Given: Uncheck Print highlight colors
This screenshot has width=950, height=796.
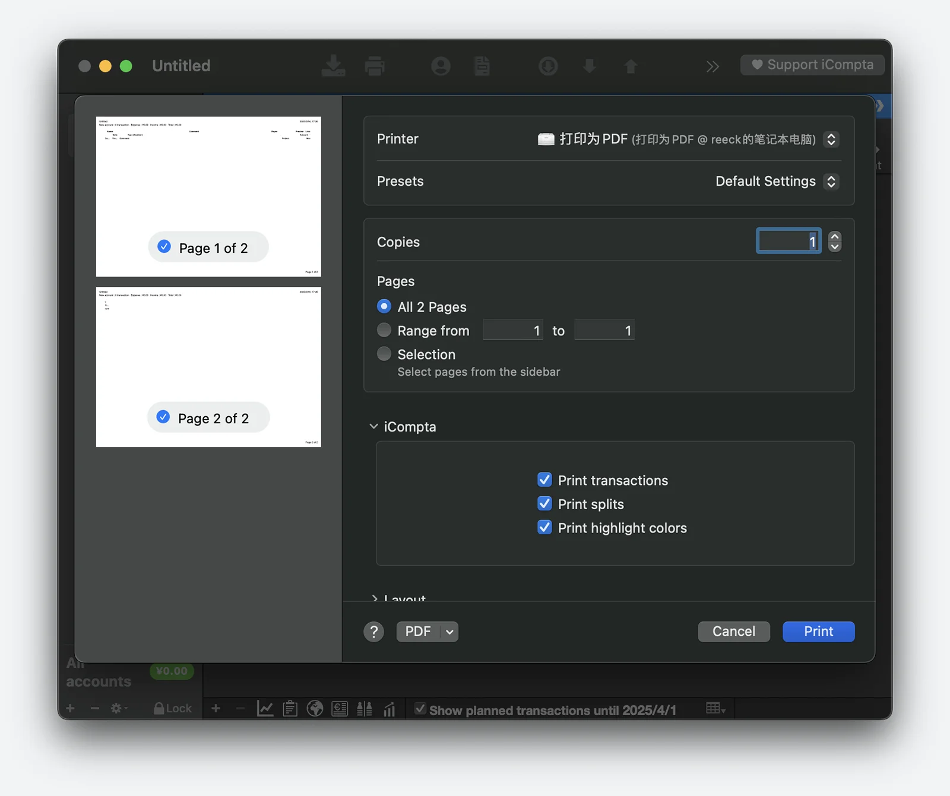Looking at the screenshot, I should (x=544, y=527).
